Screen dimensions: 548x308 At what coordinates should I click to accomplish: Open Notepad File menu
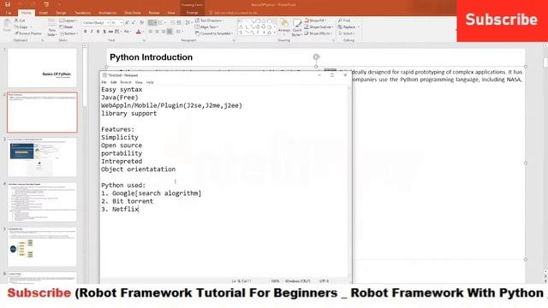tap(104, 82)
